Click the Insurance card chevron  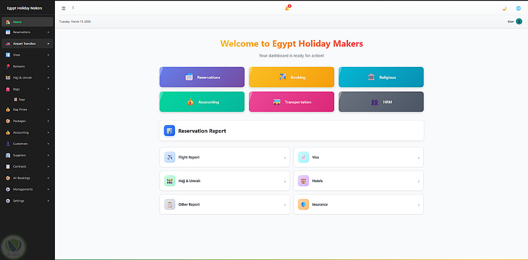[x=419, y=205]
